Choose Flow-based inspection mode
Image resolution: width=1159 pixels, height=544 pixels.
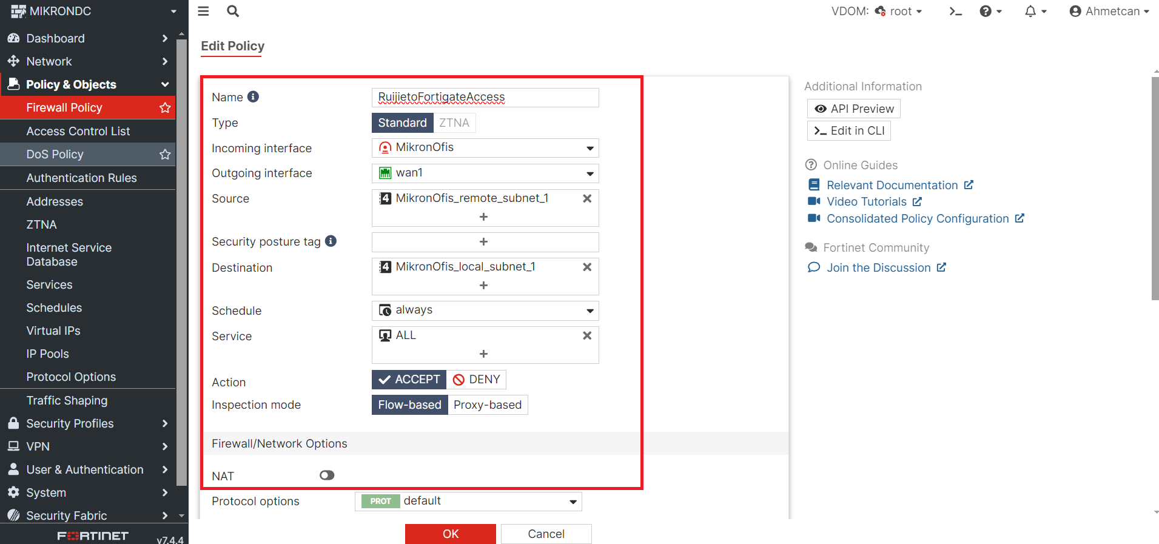(x=409, y=405)
